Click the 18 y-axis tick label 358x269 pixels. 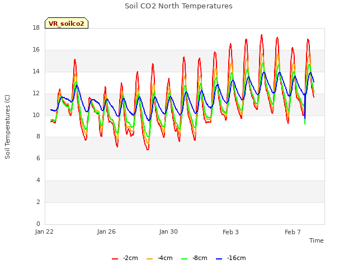[x=36, y=28]
